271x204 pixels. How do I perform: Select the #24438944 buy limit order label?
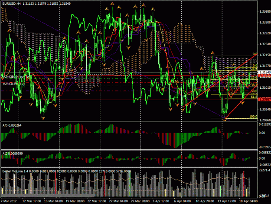point(17,77)
